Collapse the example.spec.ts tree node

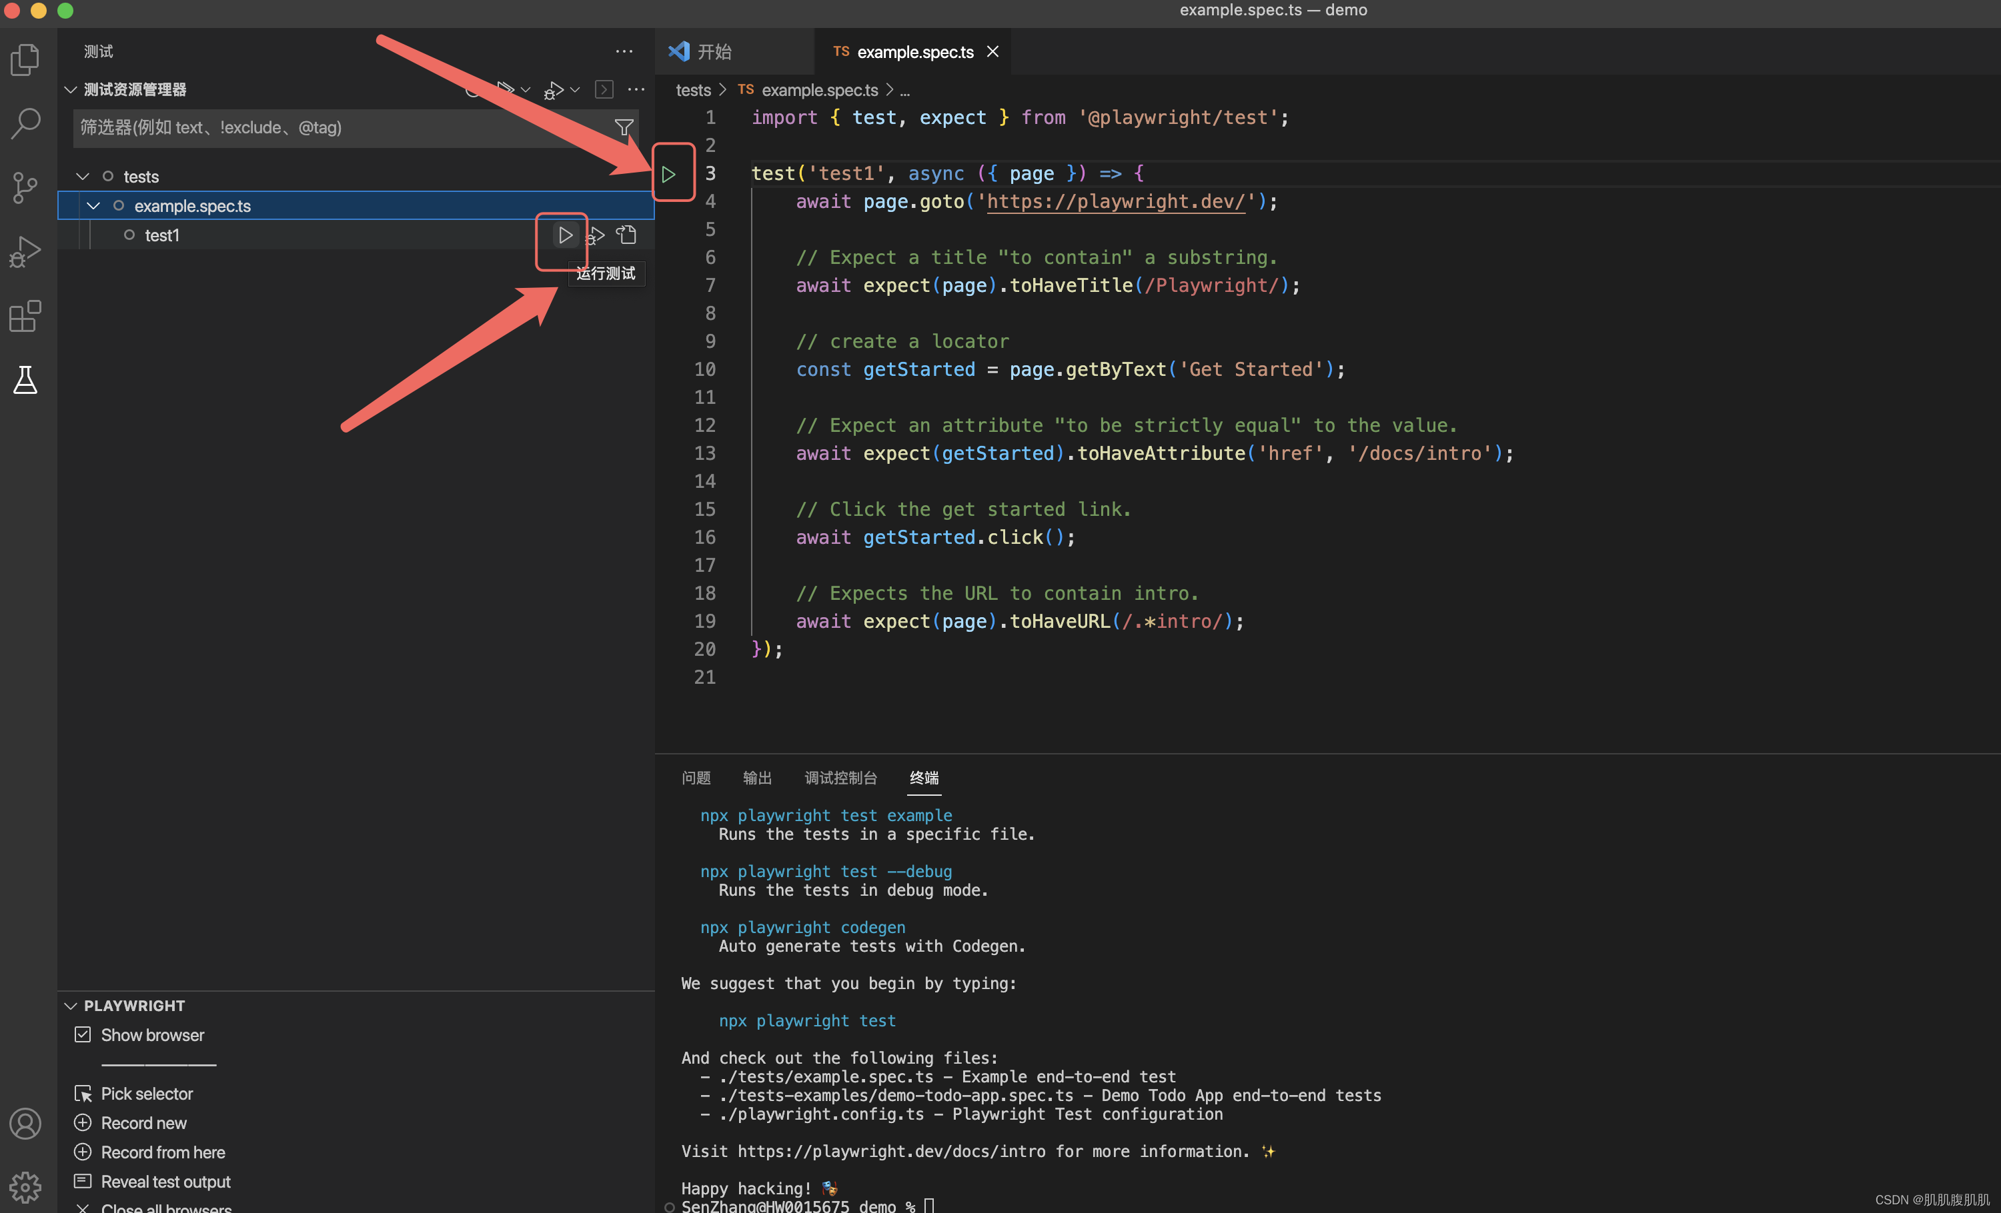93,205
